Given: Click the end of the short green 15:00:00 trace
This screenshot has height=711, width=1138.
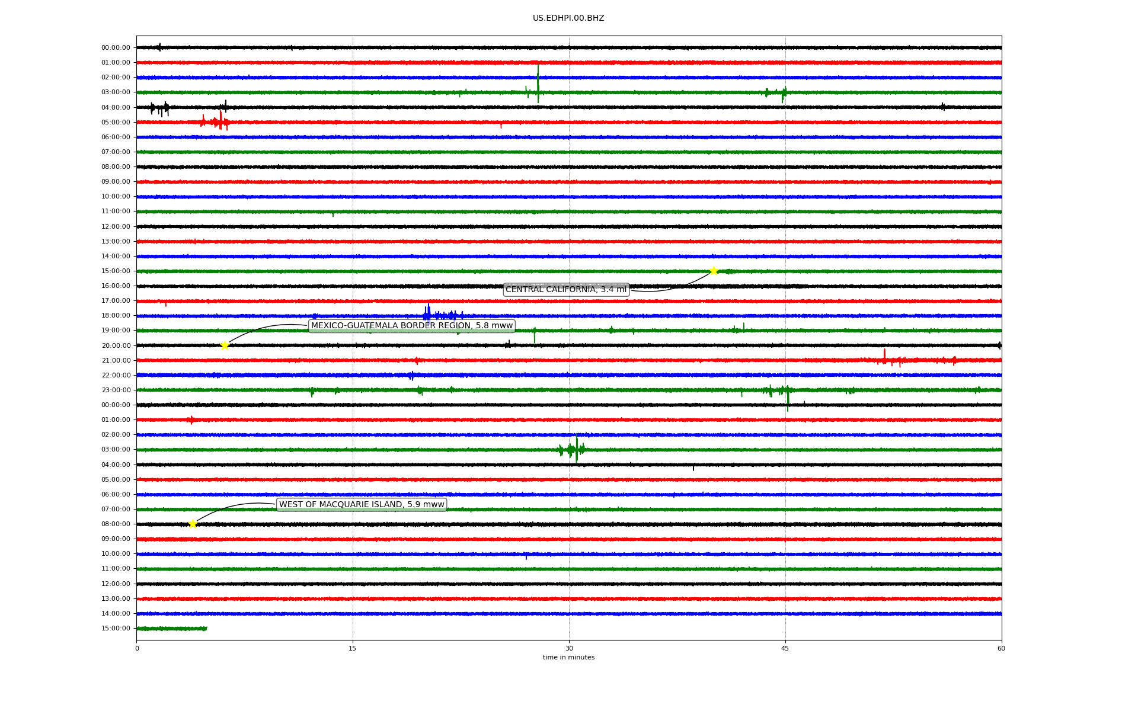Looking at the screenshot, I should [x=206, y=628].
